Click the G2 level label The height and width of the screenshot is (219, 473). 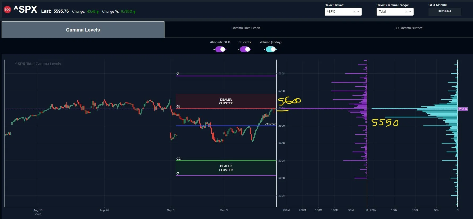point(179,159)
